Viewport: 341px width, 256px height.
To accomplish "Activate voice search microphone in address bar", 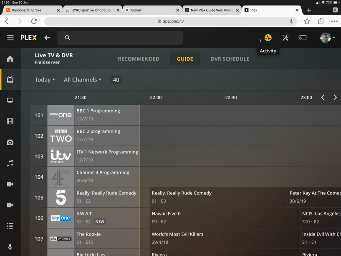I will click(x=291, y=21).
